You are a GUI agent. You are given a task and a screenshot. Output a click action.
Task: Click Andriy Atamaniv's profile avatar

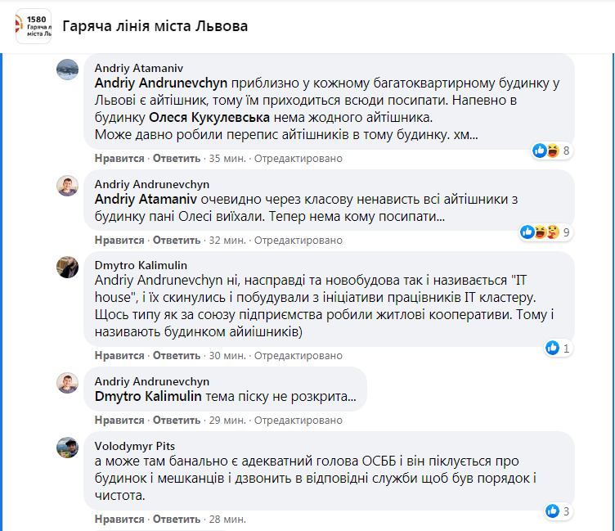pyautogui.click(x=67, y=69)
